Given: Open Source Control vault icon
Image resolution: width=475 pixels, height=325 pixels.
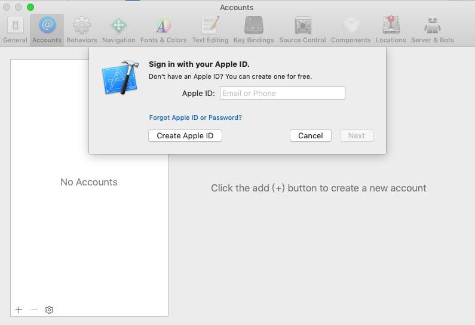Looking at the screenshot, I should click(x=303, y=25).
